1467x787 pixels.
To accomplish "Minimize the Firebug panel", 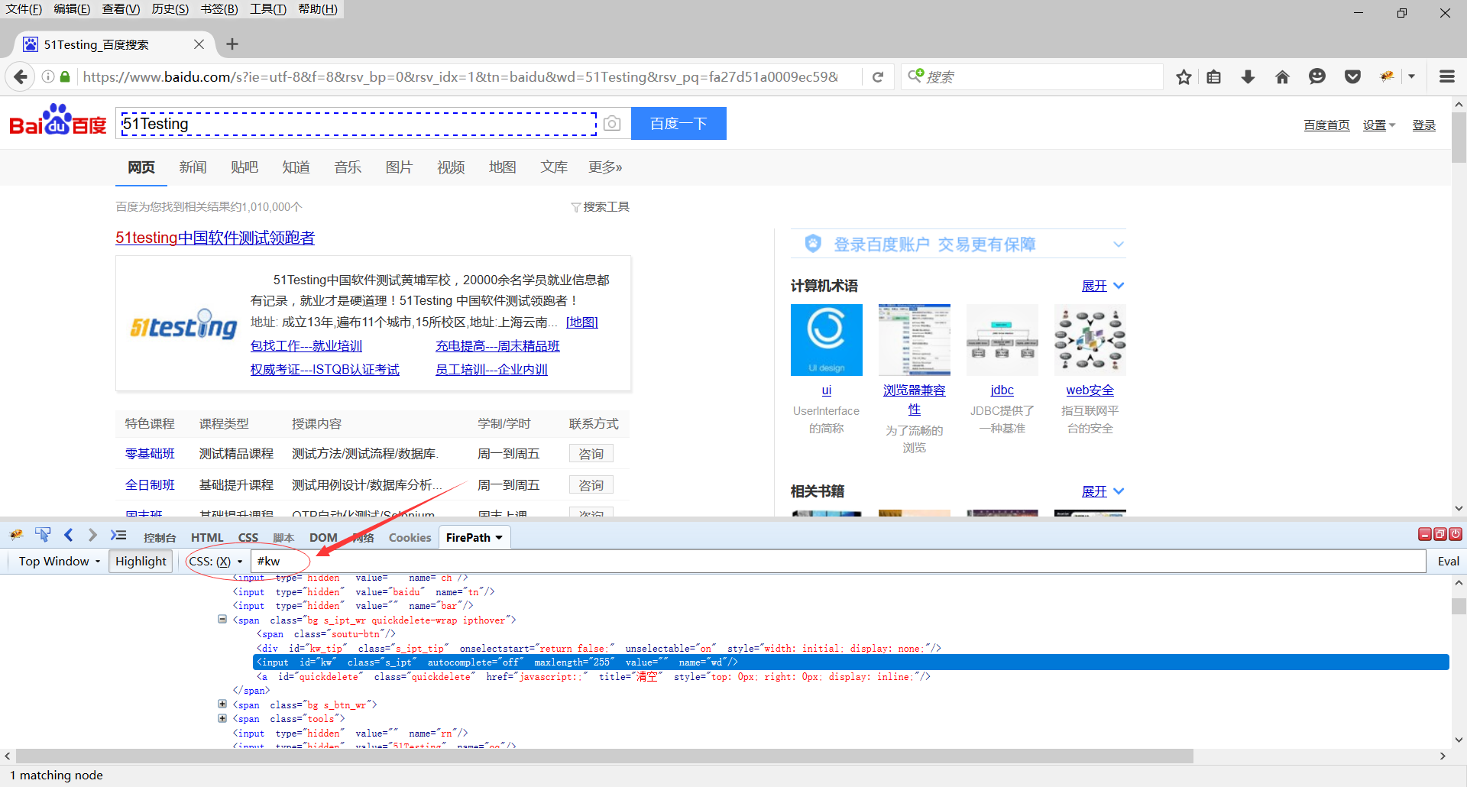I will [1425, 534].
